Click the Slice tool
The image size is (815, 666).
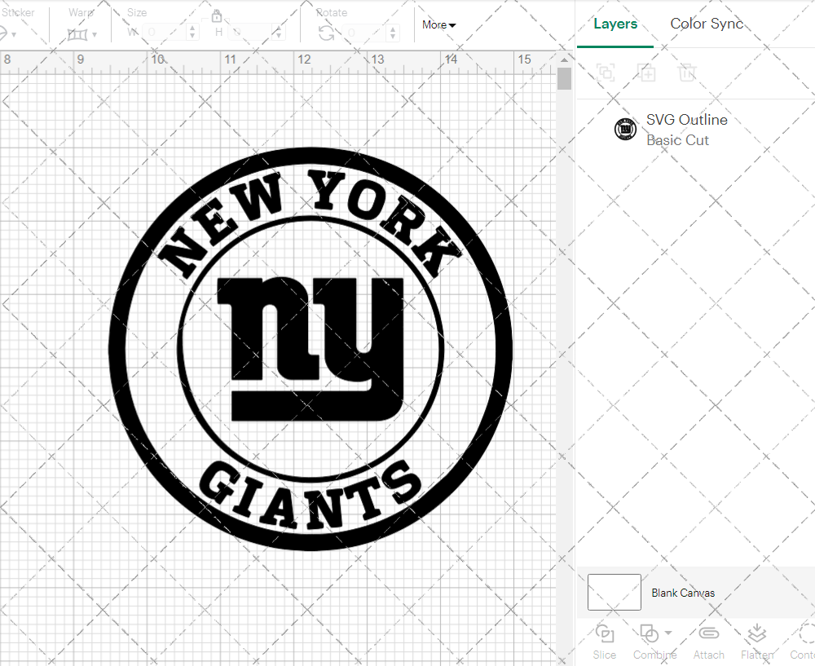(x=605, y=642)
